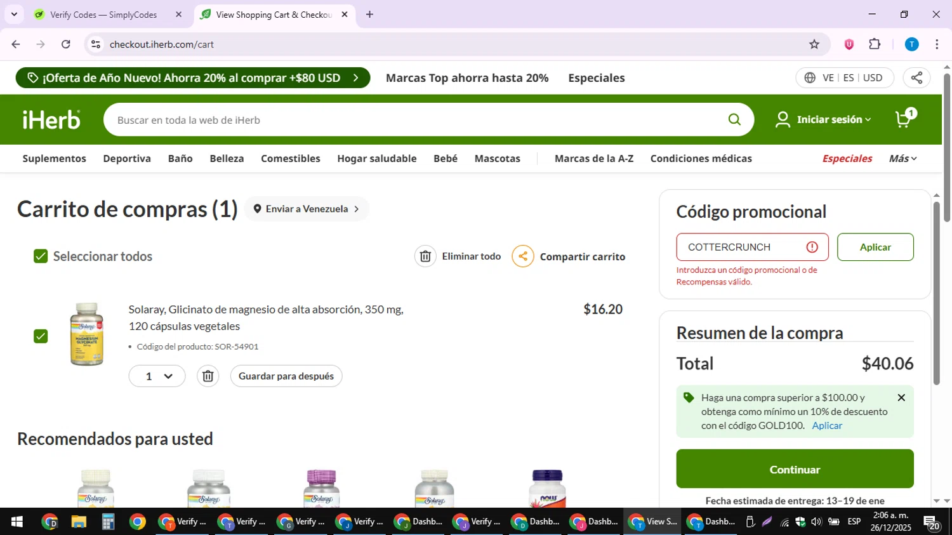Image resolution: width=952 pixels, height=535 pixels.
Task: Open the Hogar saludable menu
Action: (377, 158)
